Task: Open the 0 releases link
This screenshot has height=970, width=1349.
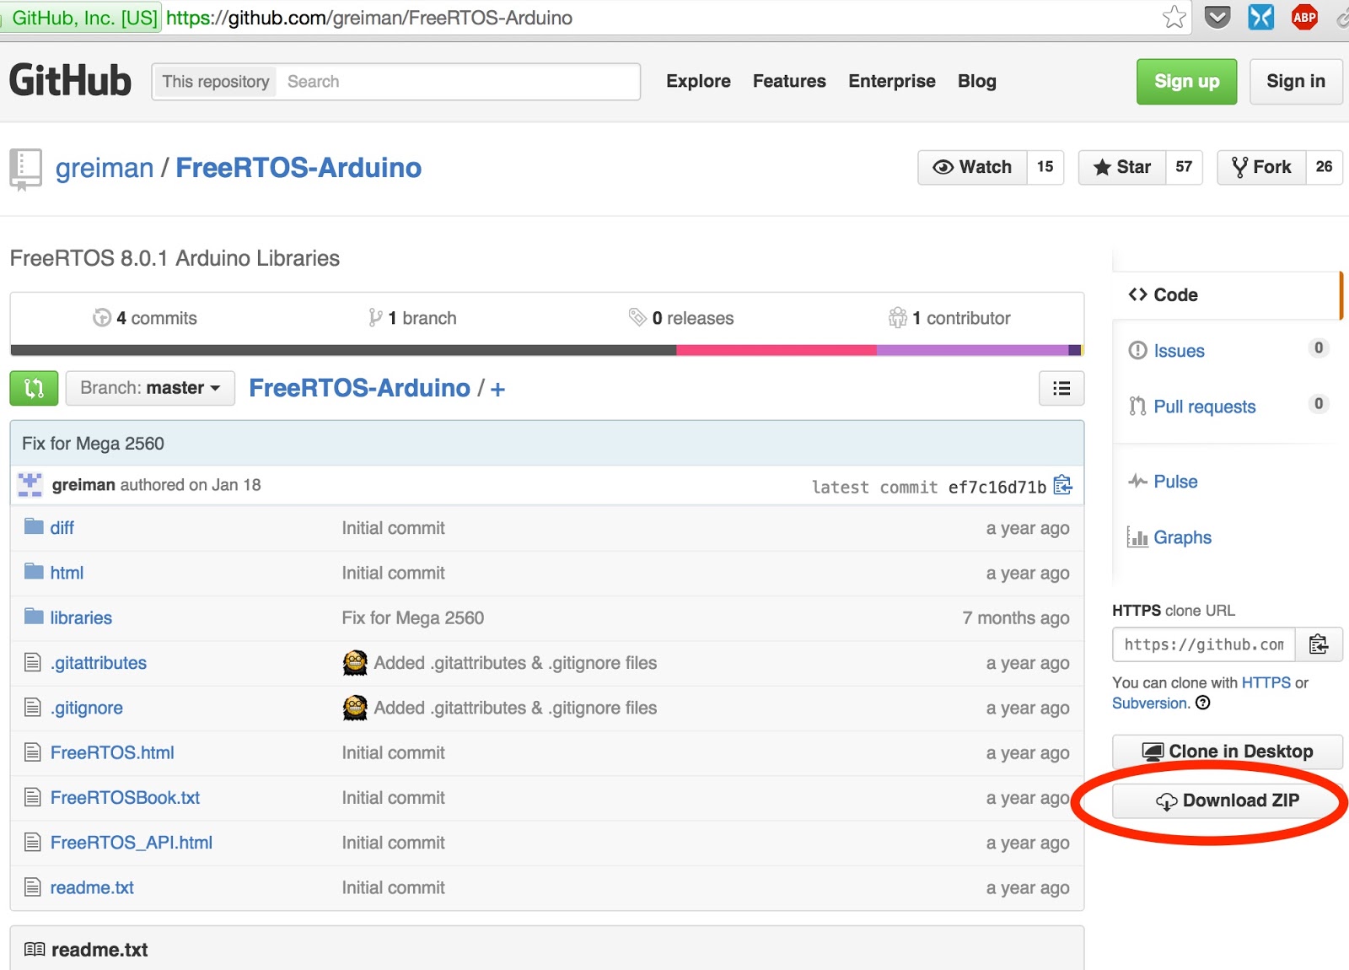Action: (681, 318)
